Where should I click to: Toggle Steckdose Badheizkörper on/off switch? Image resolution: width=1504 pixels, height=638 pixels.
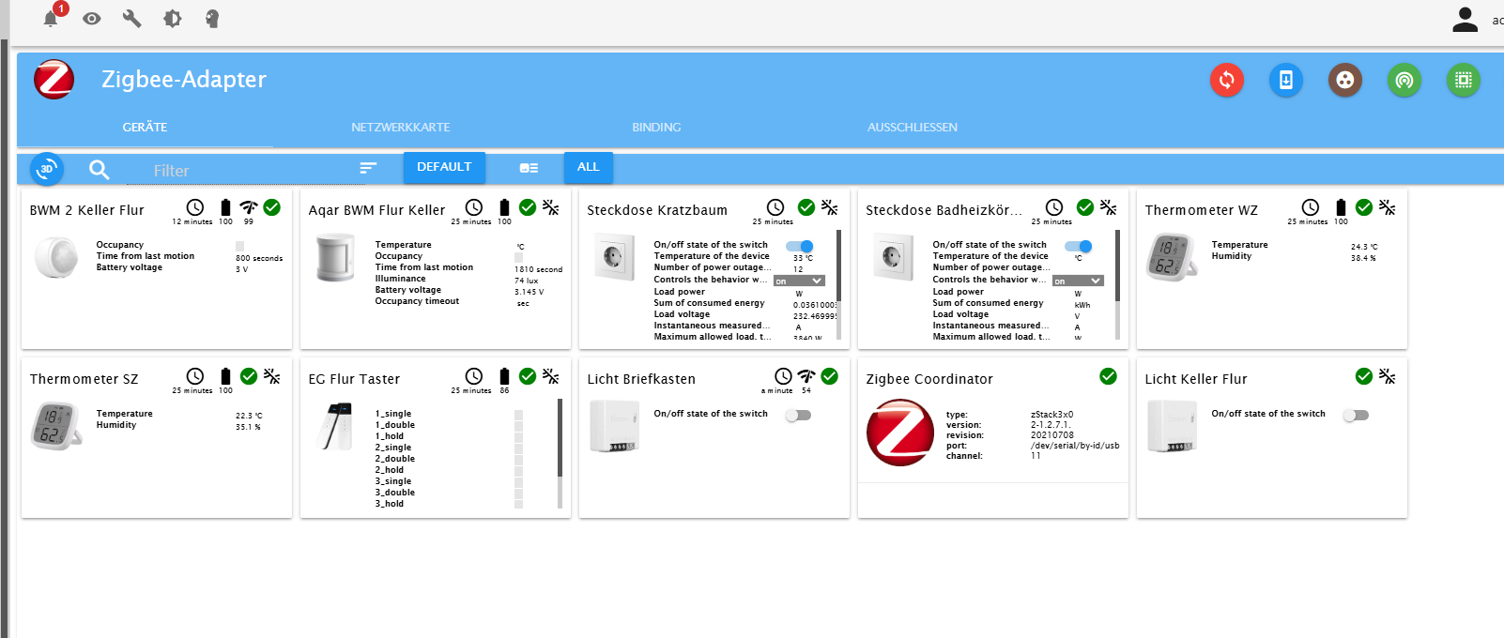pos(1079,246)
